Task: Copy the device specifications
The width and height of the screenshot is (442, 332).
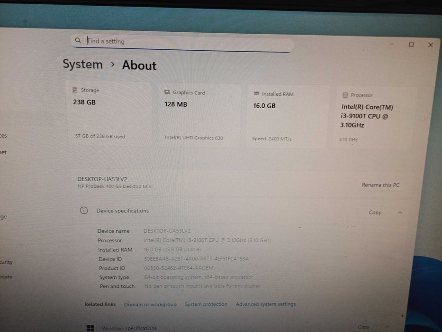Action: (x=375, y=212)
